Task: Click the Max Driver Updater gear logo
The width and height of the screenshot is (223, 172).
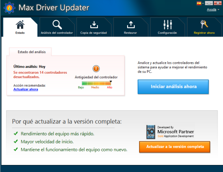Action: [9, 8]
